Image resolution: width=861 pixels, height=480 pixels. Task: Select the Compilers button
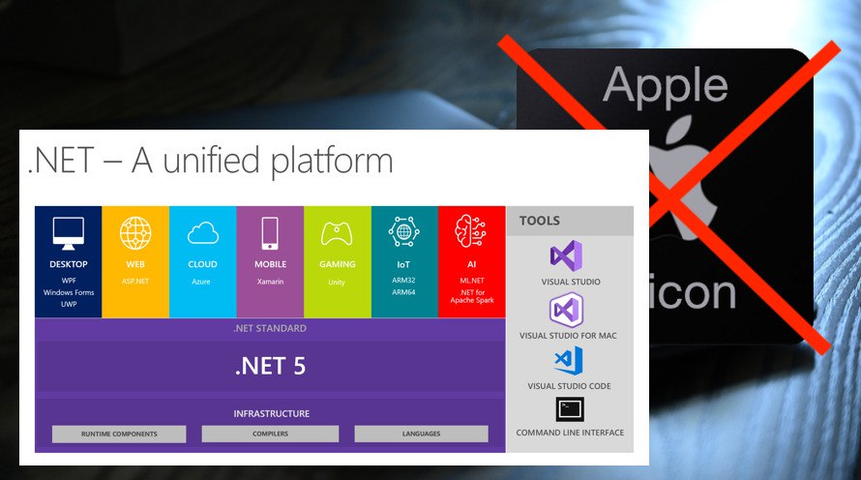270,434
